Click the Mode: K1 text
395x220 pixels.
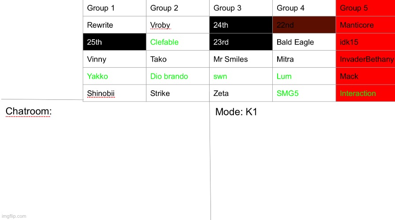tap(236, 112)
